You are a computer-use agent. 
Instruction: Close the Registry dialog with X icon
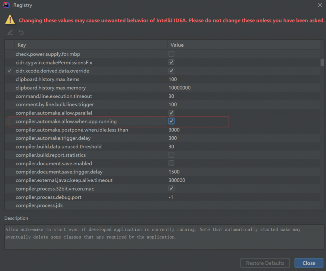click(x=320, y=5)
